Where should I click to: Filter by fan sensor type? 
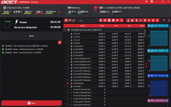pyautogui.click(x=145, y=20)
